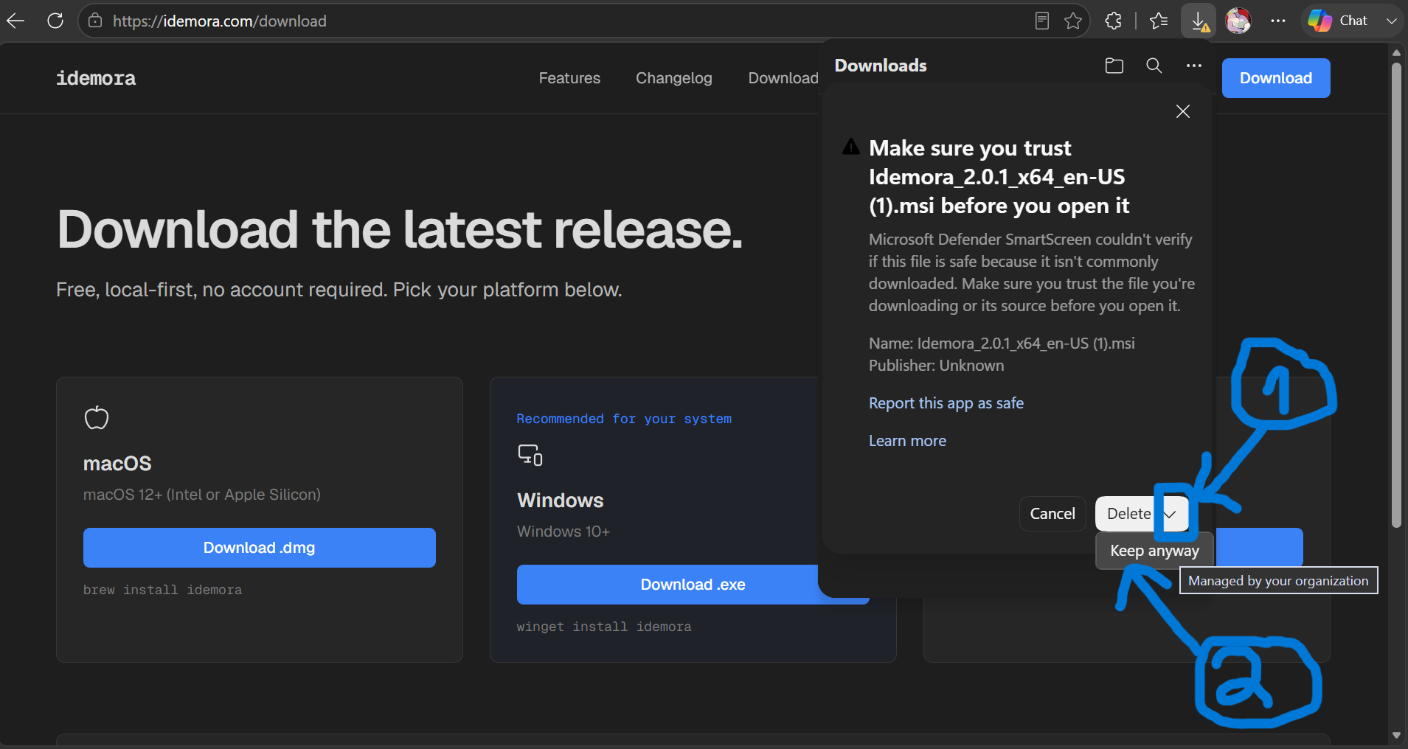
Task: Expand the chevron beside the Chat button
Action: pyautogui.click(x=1391, y=21)
